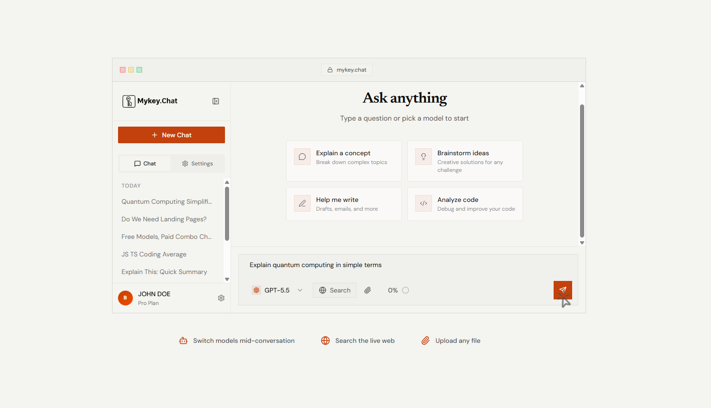The image size is (711, 408).
Task: Open Do We Need Landing Pages? chat
Action: (x=164, y=219)
